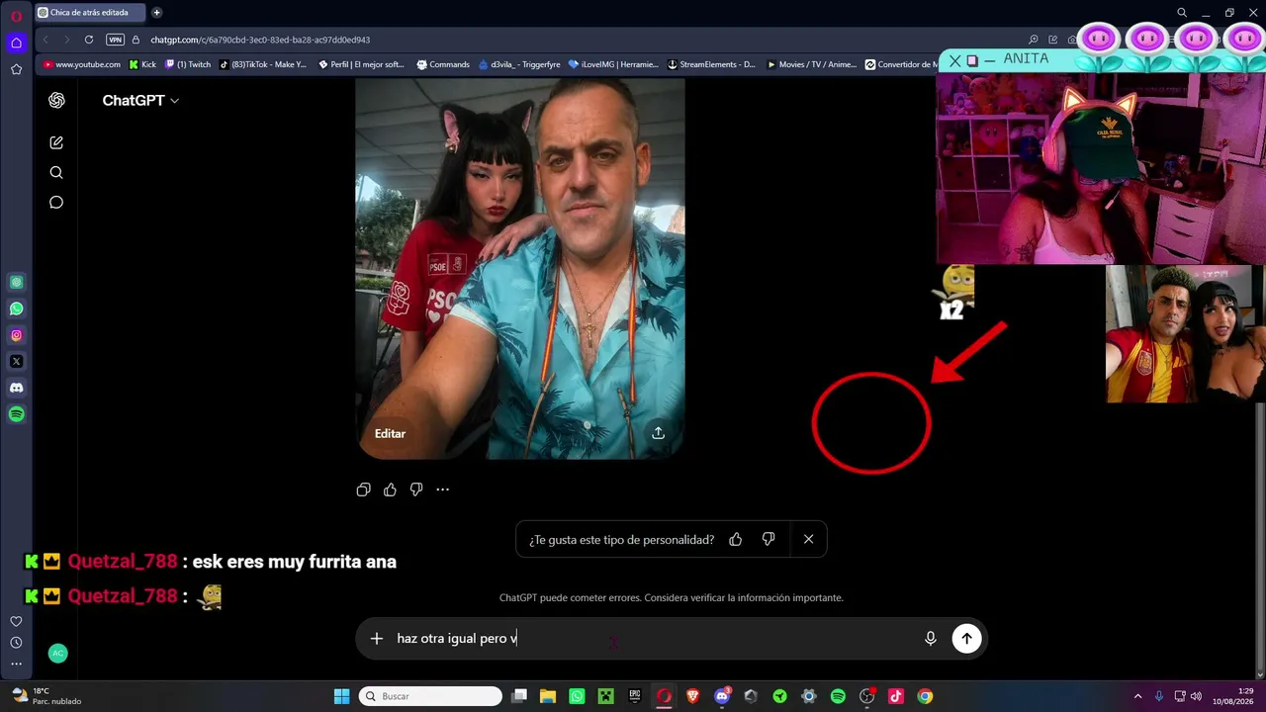Open Opera tab search magnifier in title bar
The width and height of the screenshot is (1266, 712).
[x=1182, y=13]
